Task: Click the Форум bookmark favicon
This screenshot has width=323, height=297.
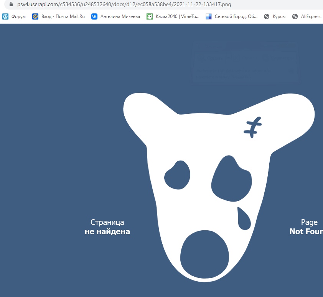Action: [5, 16]
